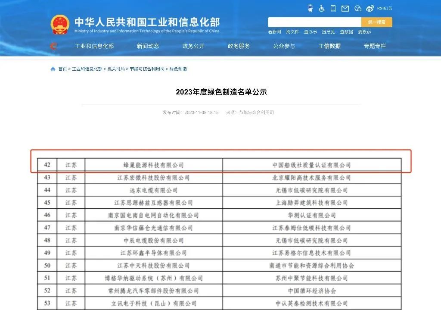
Task: Click the national emblem logo
Action: [x=60, y=25]
